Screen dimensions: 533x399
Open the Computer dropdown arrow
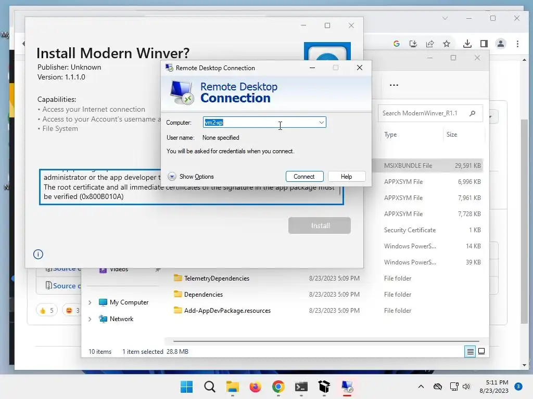(x=321, y=123)
